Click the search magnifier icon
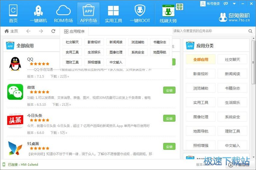This screenshot has width=256, height=170. (x=250, y=31)
